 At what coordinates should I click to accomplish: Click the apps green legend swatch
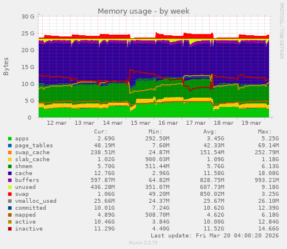pyautogui.click(x=10, y=139)
